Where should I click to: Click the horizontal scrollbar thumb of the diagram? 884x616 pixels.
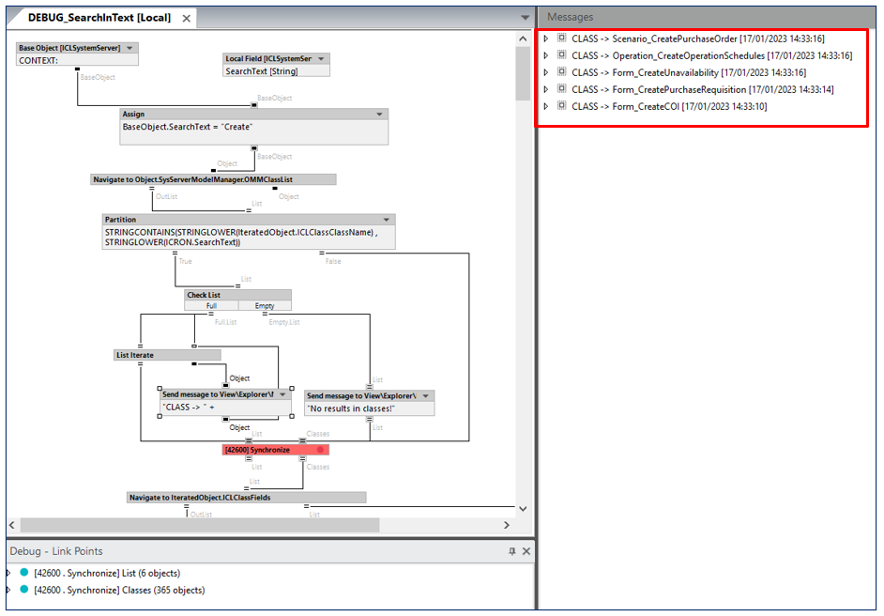point(200,525)
